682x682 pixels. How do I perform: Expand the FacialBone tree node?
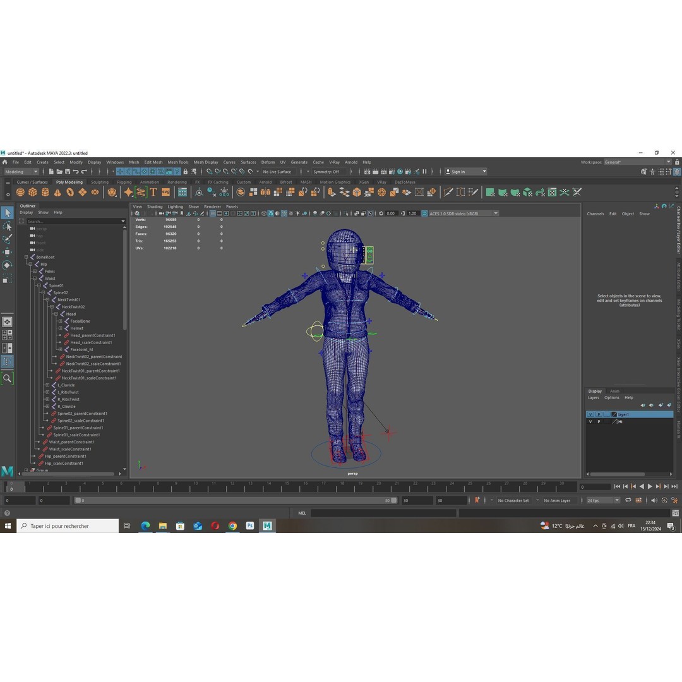point(61,321)
